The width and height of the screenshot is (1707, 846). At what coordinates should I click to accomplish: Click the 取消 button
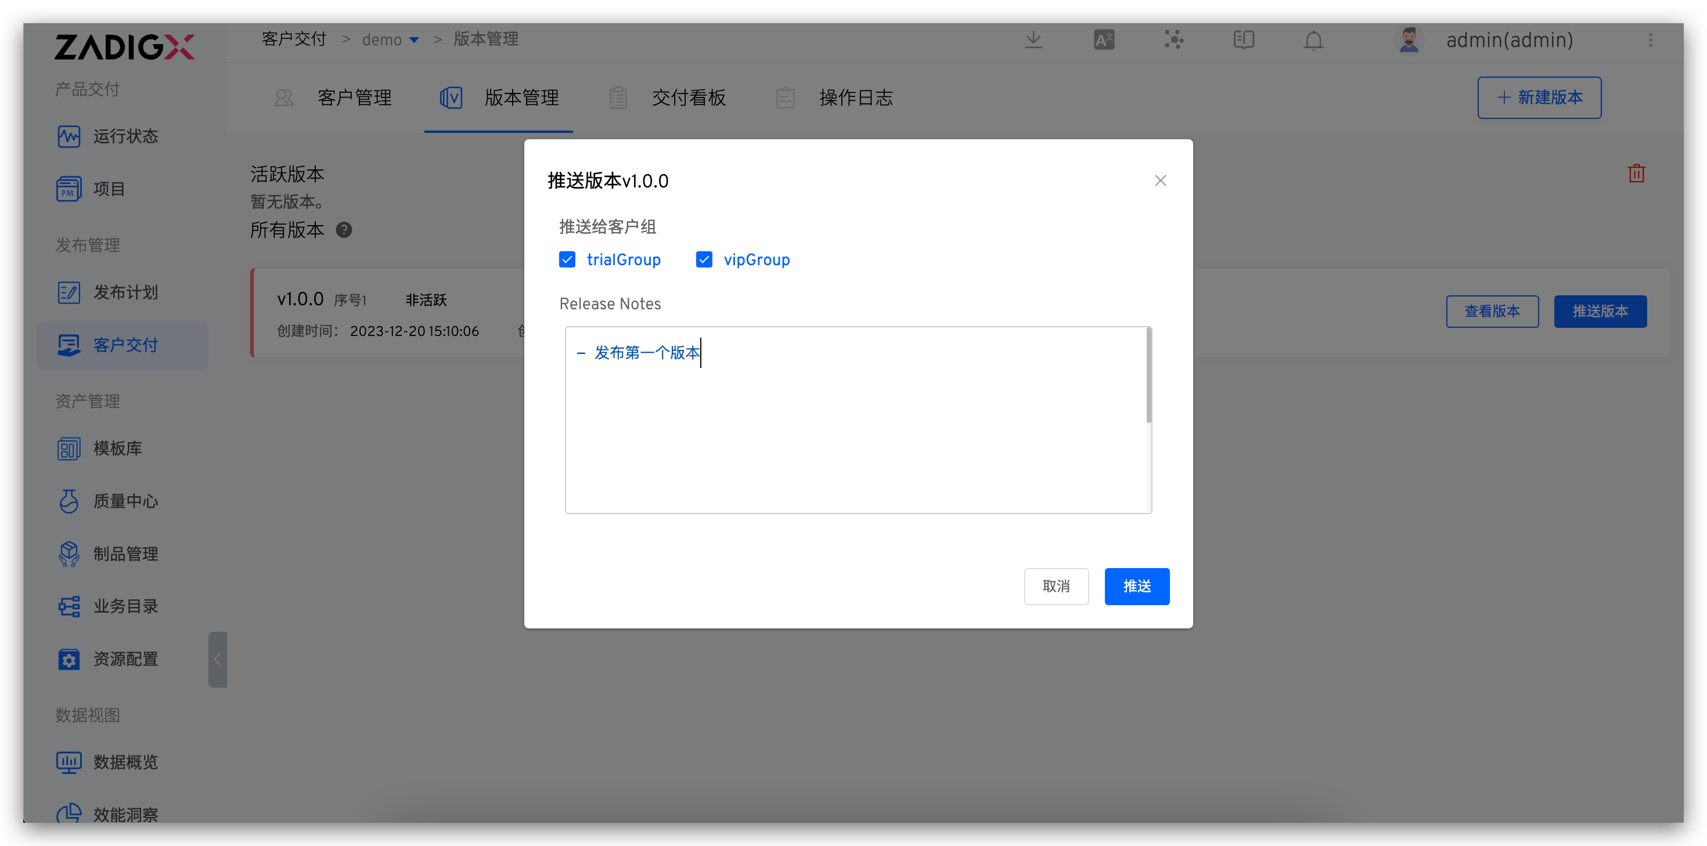[1056, 586]
